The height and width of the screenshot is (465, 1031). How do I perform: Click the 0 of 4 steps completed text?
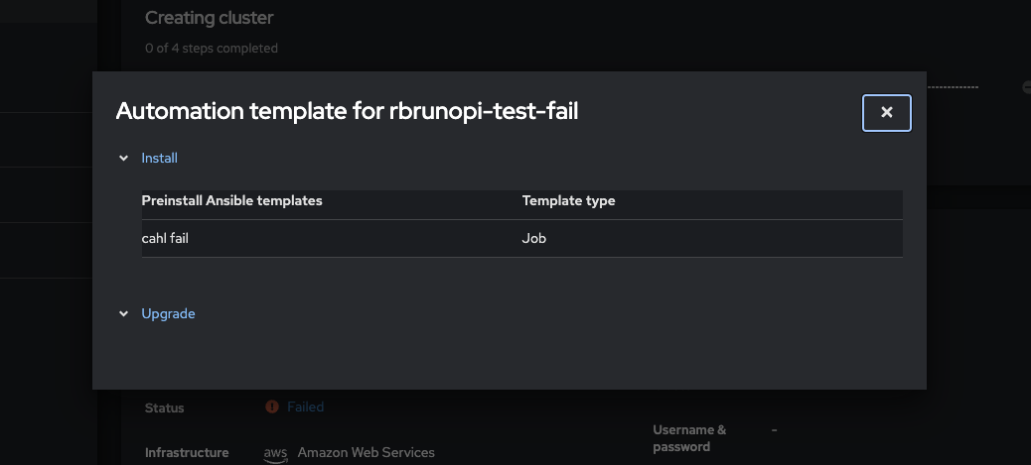tap(212, 48)
